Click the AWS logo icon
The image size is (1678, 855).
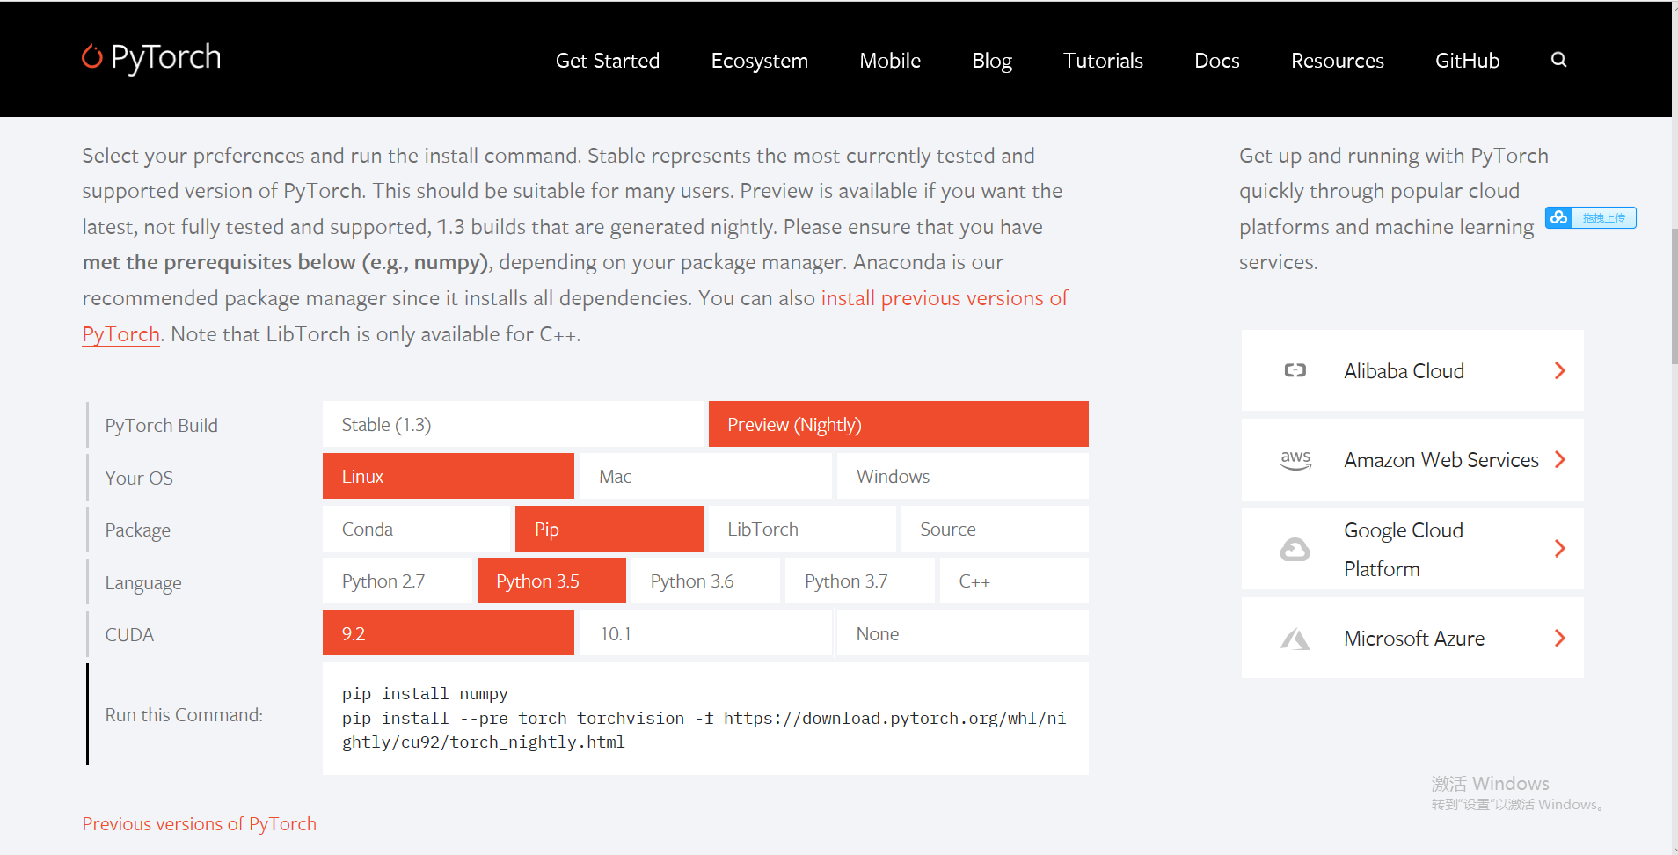[1295, 460]
